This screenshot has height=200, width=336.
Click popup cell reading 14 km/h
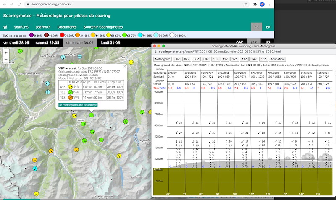[x=87, y=98]
